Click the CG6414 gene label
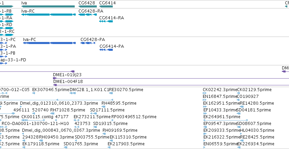 pyautogui.click(x=107, y=3)
